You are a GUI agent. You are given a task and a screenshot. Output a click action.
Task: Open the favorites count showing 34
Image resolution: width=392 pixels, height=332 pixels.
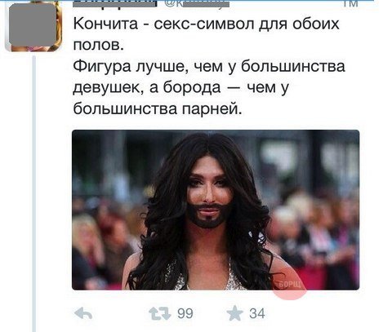pos(257,313)
